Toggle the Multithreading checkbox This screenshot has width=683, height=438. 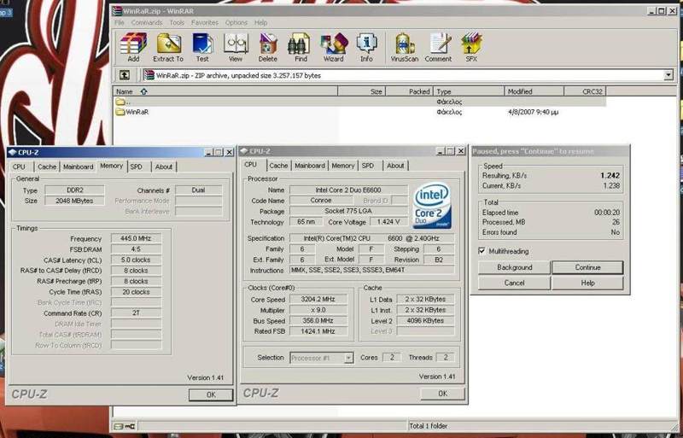(x=482, y=251)
